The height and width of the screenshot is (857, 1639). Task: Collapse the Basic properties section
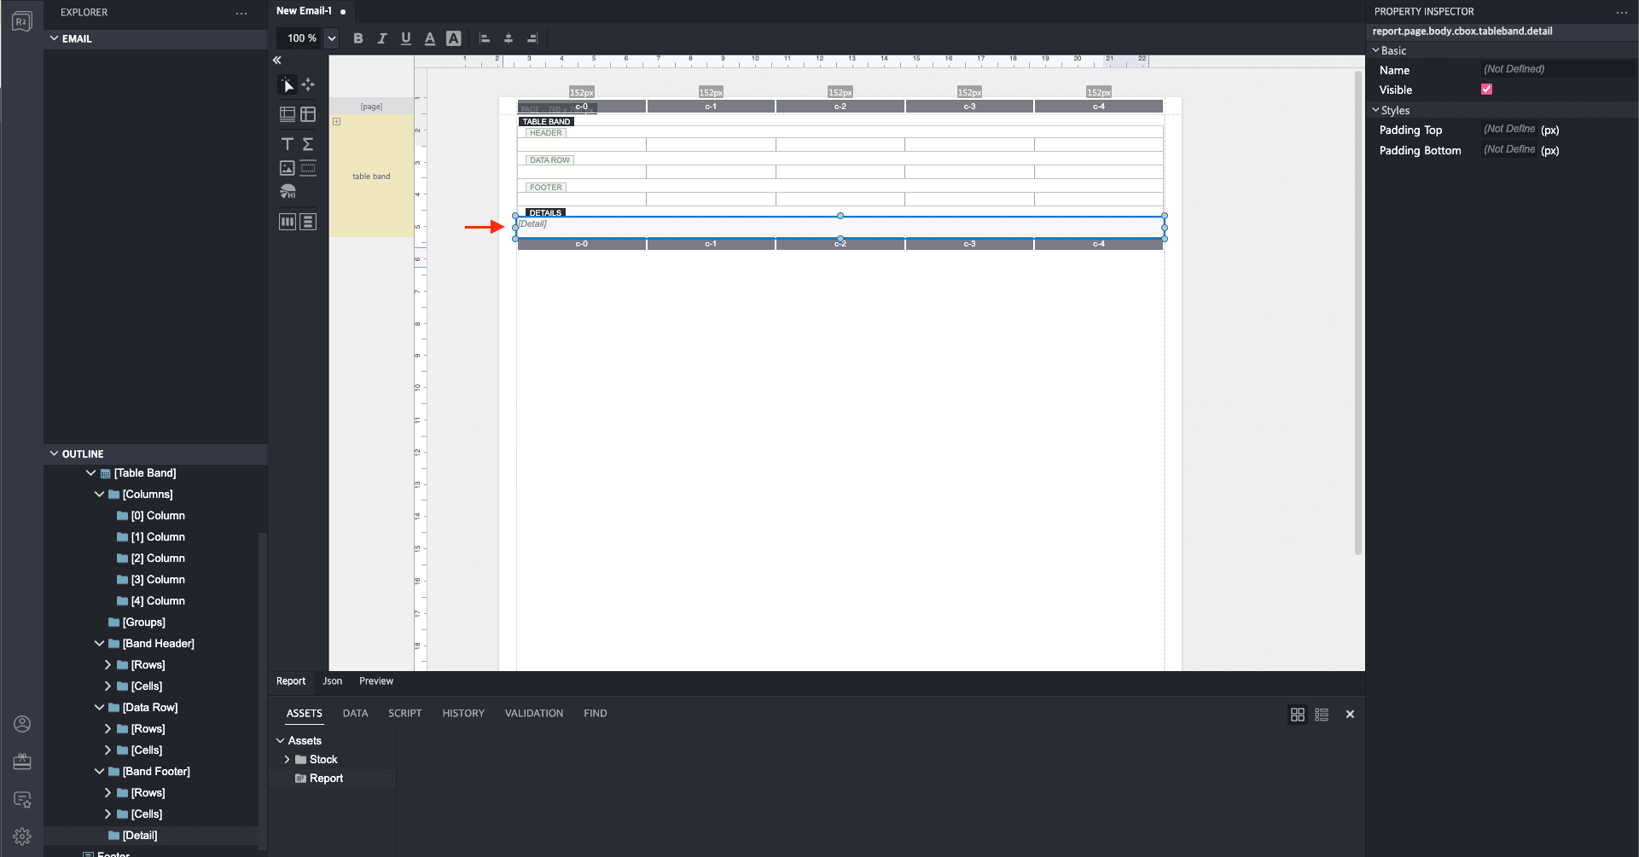[1375, 50]
